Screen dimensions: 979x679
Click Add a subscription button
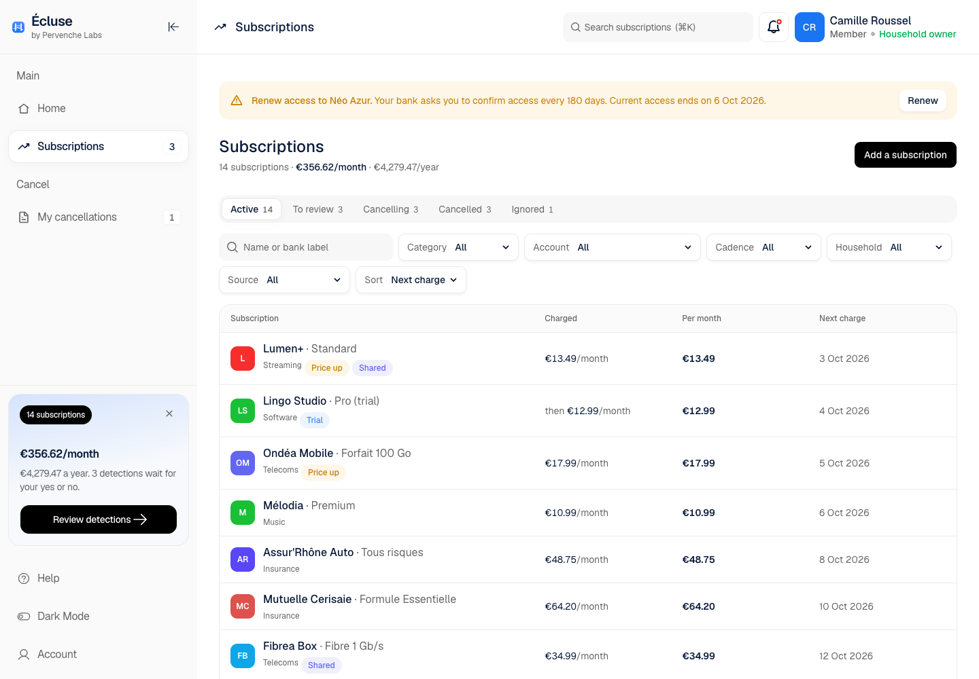(906, 155)
